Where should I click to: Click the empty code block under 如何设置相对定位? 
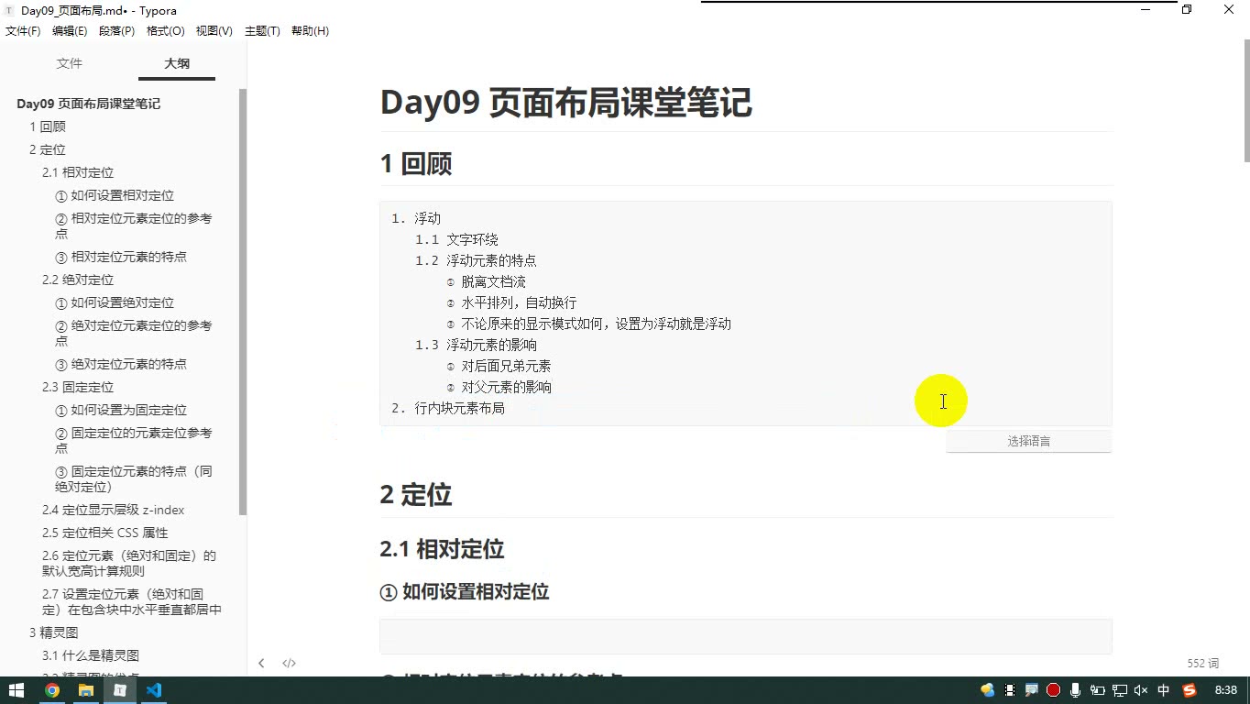click(x=746, y=636)
